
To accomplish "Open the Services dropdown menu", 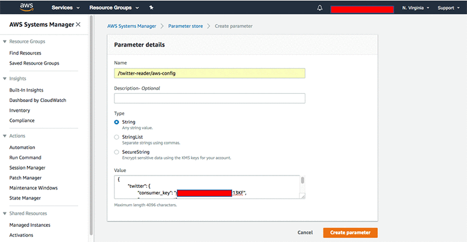I will (x=65, y=8).
